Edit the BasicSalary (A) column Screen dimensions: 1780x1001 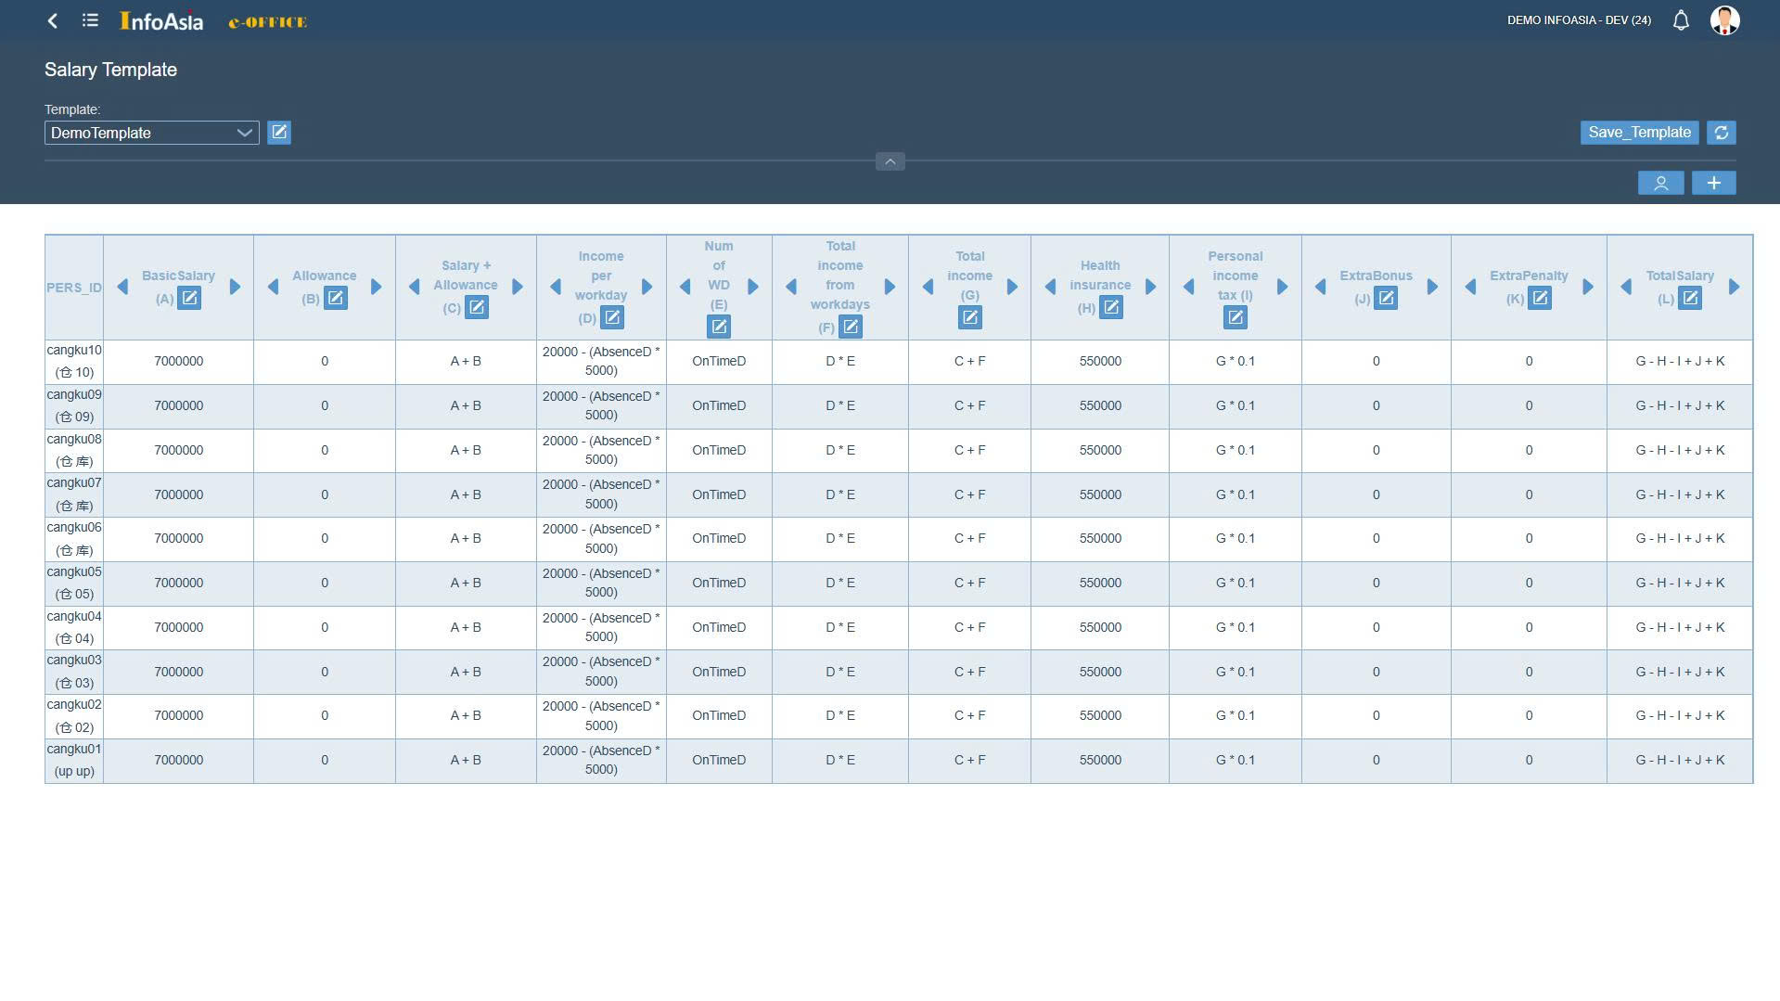click(x=189, y=299)
